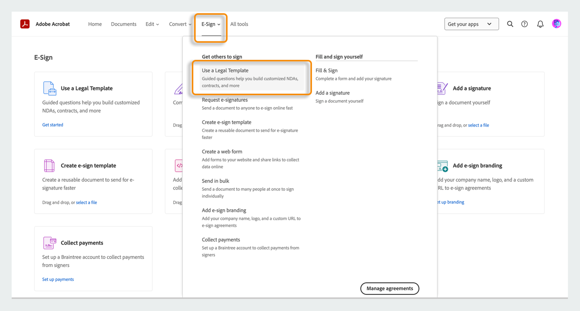Image resolution: width=580 pixels, height=311 pixels.
Task: Click the web form code icon
Action: click(179, 165)
